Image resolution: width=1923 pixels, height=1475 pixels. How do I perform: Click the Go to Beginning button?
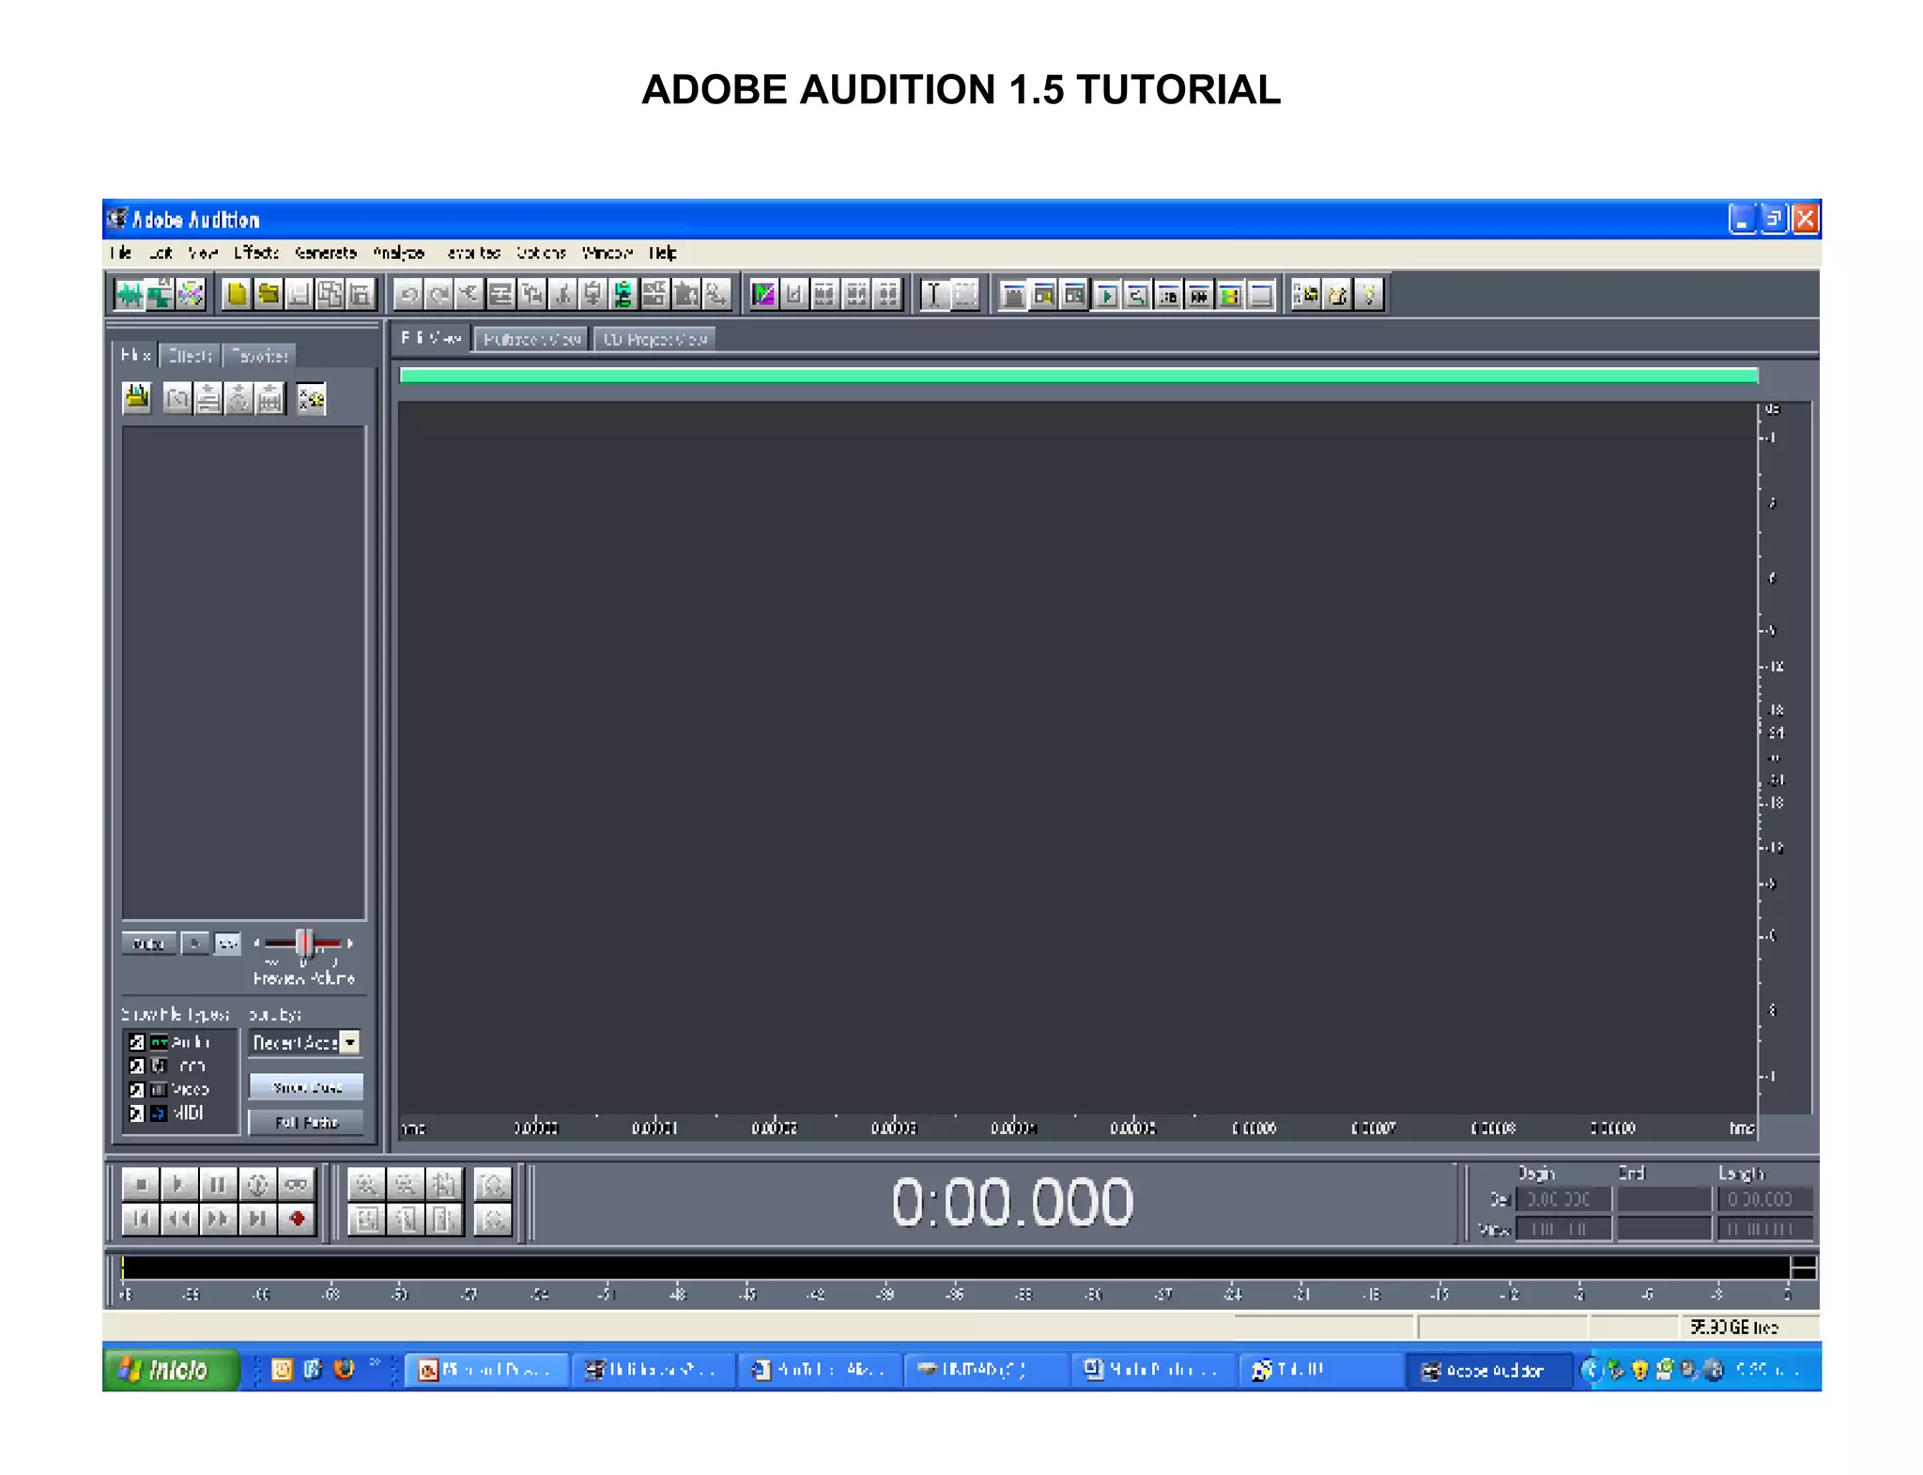pyautogui.click(x=141, y=1219)
